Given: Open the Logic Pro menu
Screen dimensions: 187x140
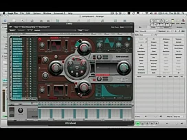Looking at the screenshot, I should [12, 13].
